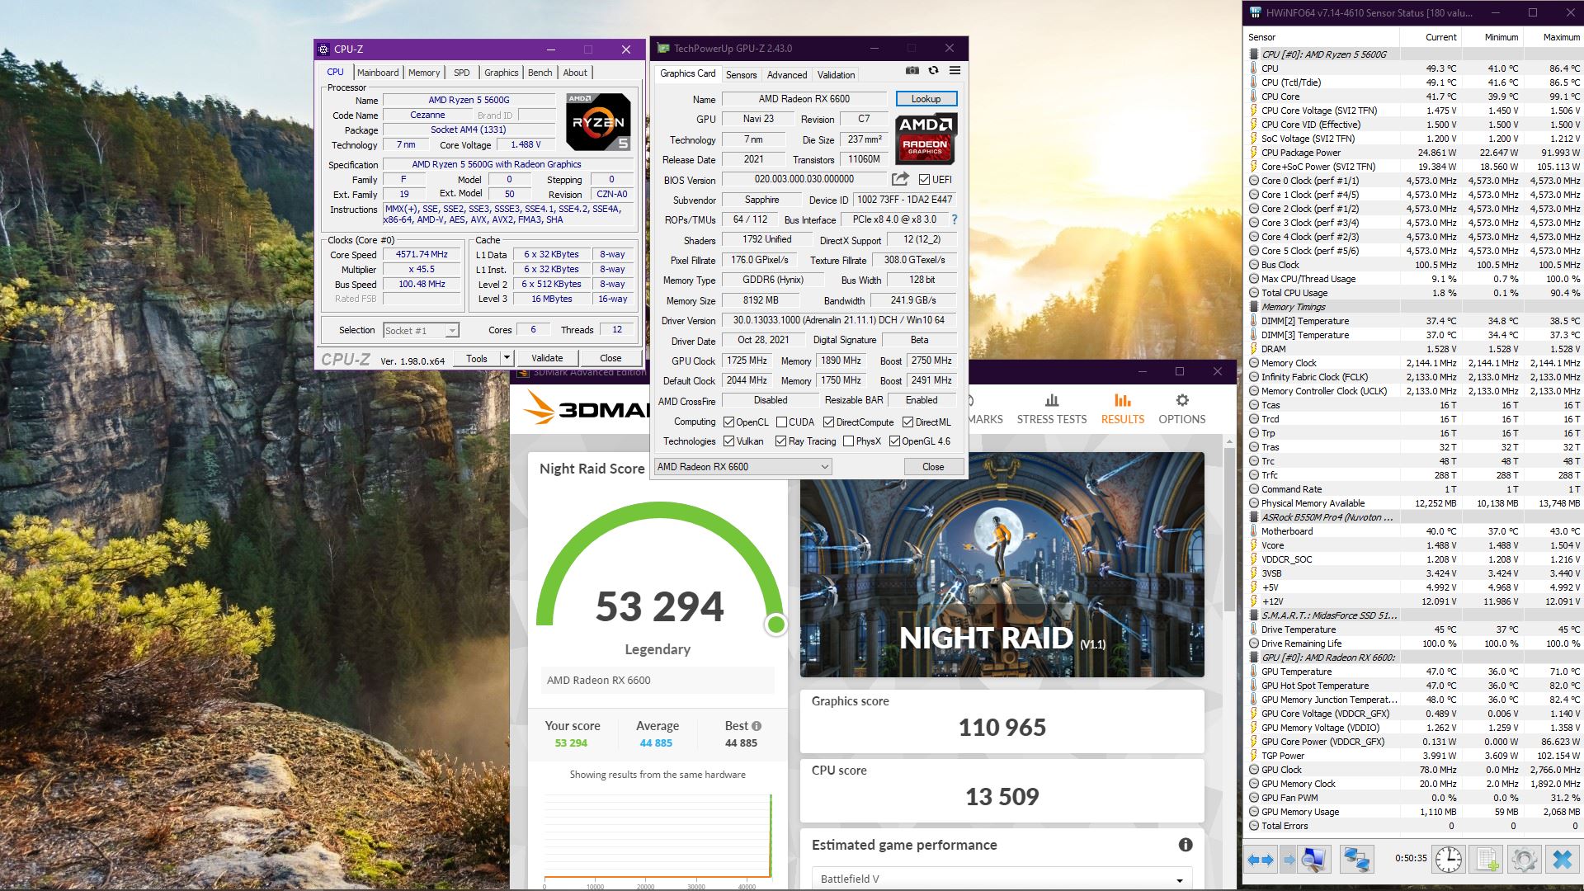
Task: Open the Advanced tab in GPU-Z
Action: [787, 74]
